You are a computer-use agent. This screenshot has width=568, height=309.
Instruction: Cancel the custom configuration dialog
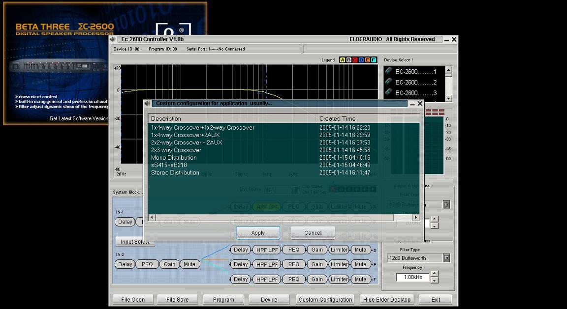pos(313,233)
